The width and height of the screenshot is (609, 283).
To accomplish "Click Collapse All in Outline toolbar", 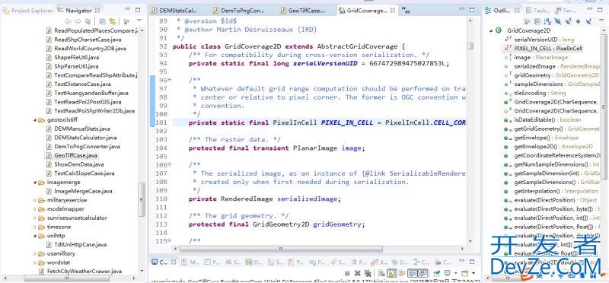I will pyautogui.click(x=537, y=21).
